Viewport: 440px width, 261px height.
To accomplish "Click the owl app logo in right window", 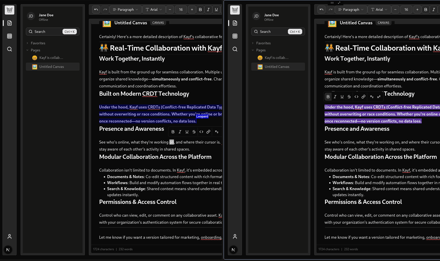I will click(x=235, y=10).
